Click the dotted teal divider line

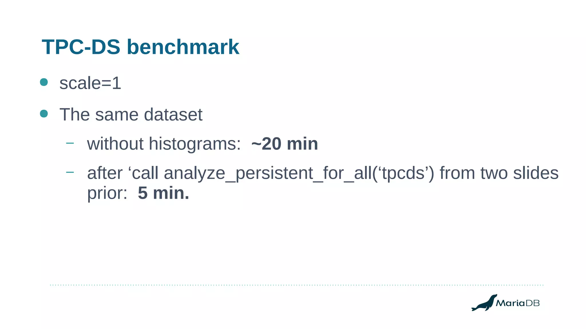click(297, 285)
